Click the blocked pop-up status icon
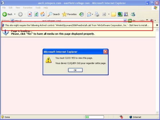 [121, 117]
